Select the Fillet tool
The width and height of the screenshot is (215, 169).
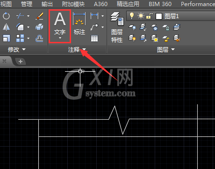pyautogui.click(x=20, y=27)
